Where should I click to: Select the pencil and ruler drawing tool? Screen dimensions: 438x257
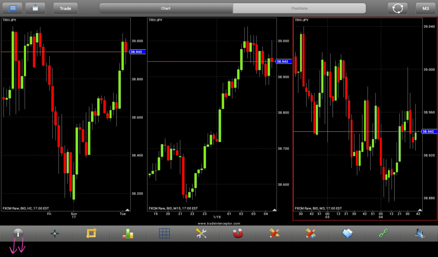[274, 233]
